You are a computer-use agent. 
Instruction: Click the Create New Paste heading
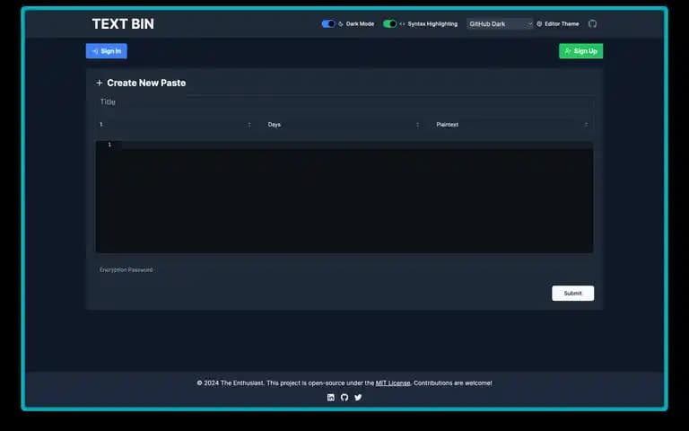point(146,83)
